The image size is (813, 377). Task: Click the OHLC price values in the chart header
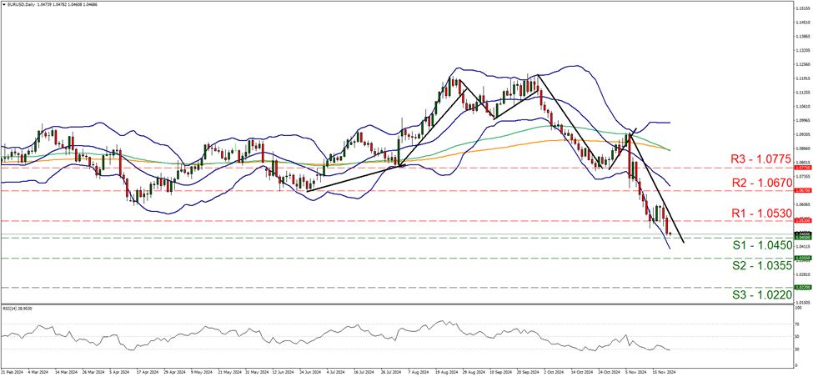point(67,4)
